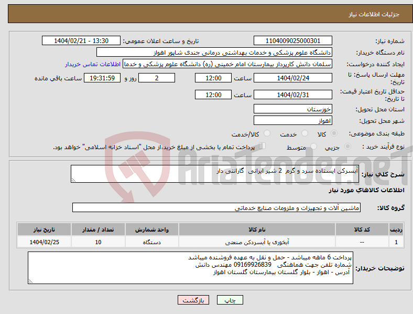
Task: Click the quantity cell 10
Action: pos(98,242)
